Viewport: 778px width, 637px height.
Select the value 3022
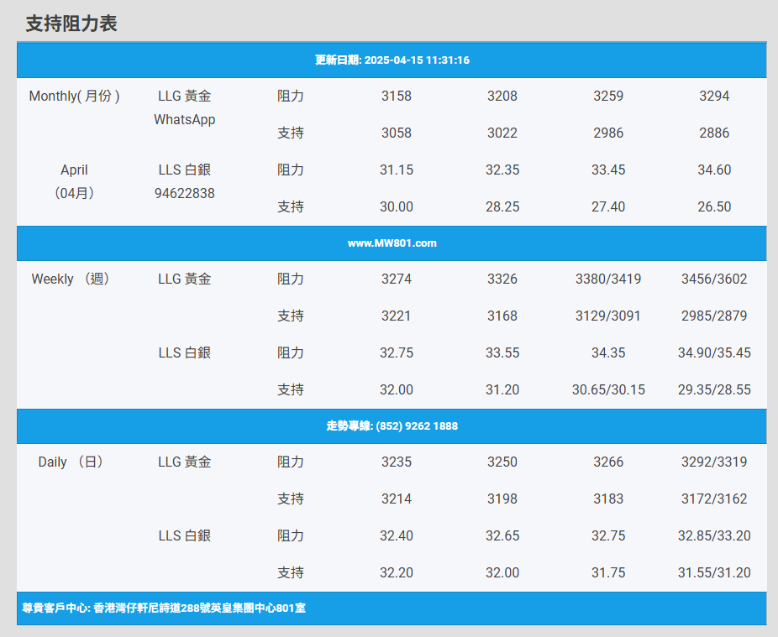click(x=502, y=133)
